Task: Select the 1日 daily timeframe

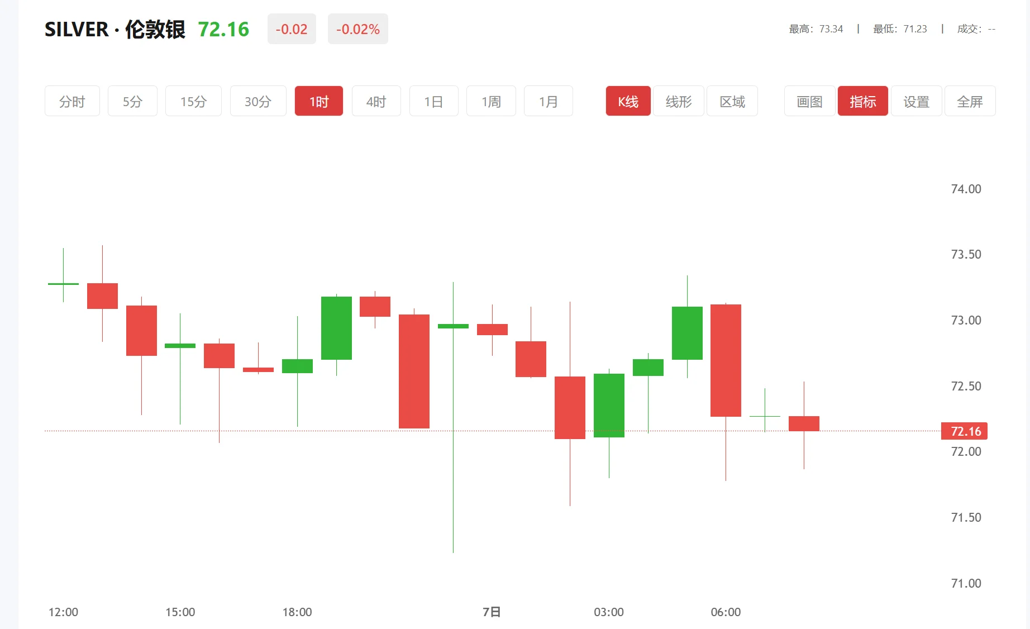Action: pos(434,101)
